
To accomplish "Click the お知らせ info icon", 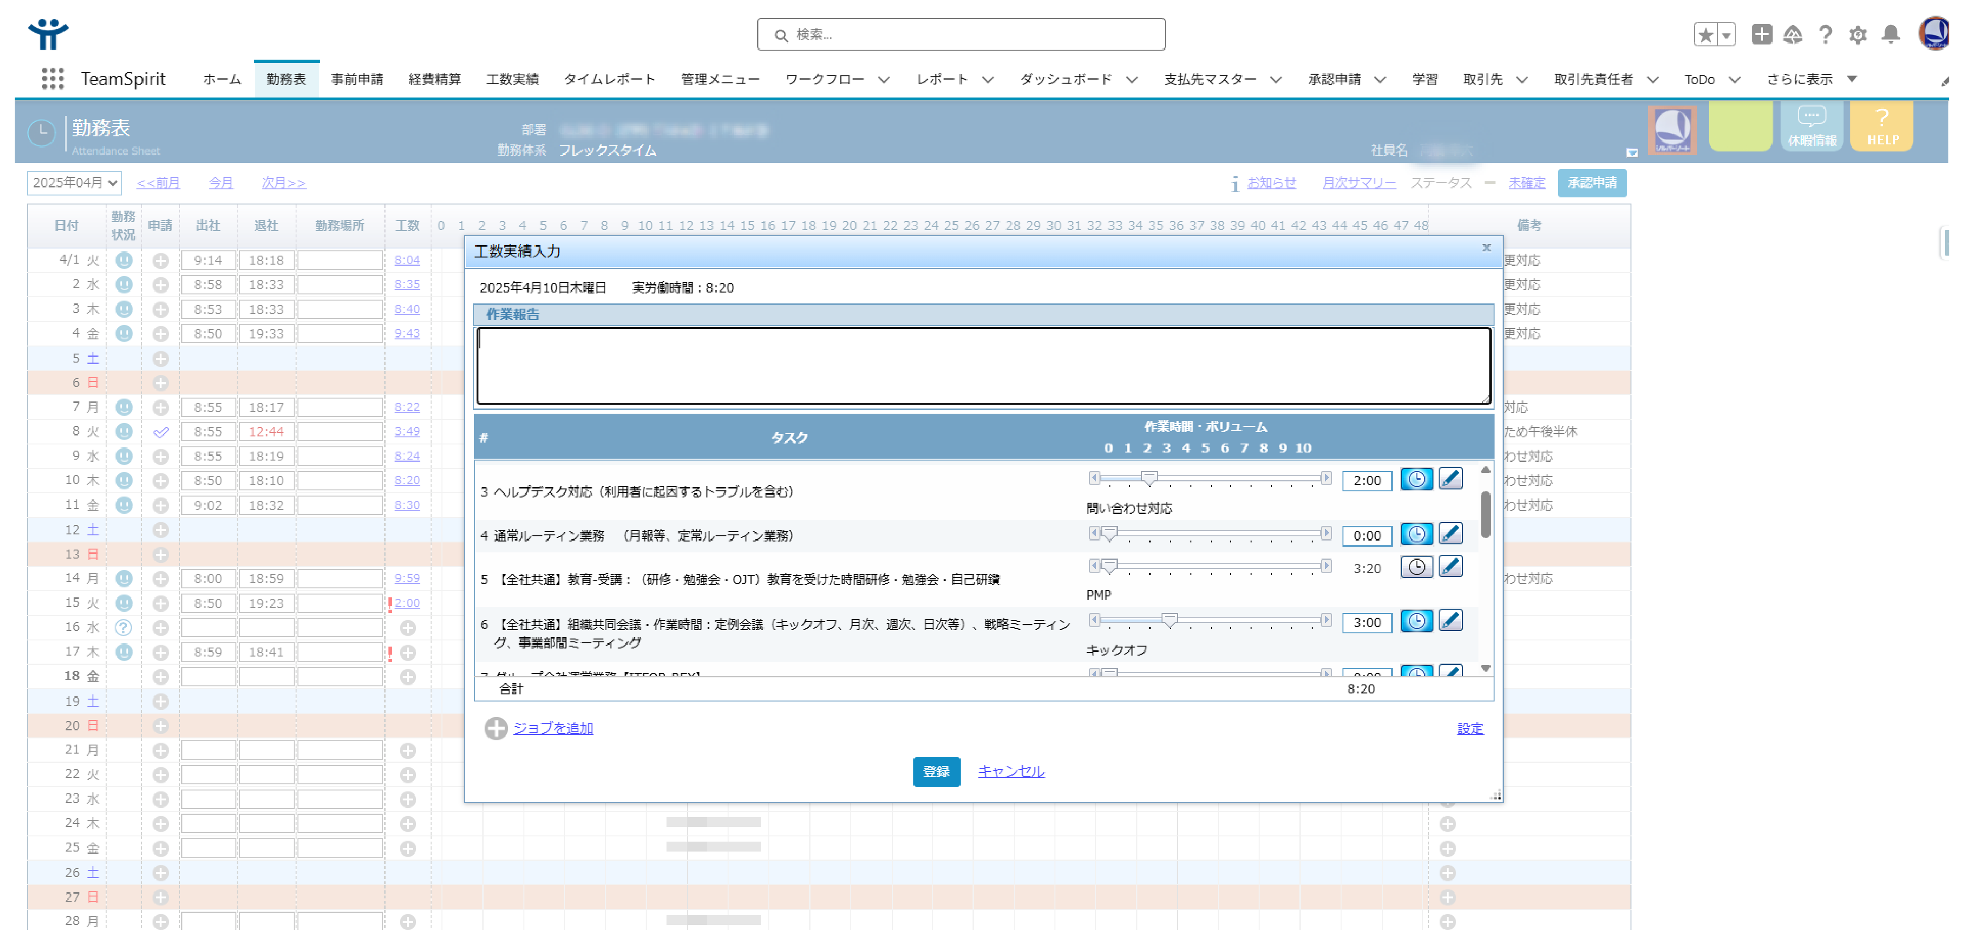I will (x=1235, y=184).
